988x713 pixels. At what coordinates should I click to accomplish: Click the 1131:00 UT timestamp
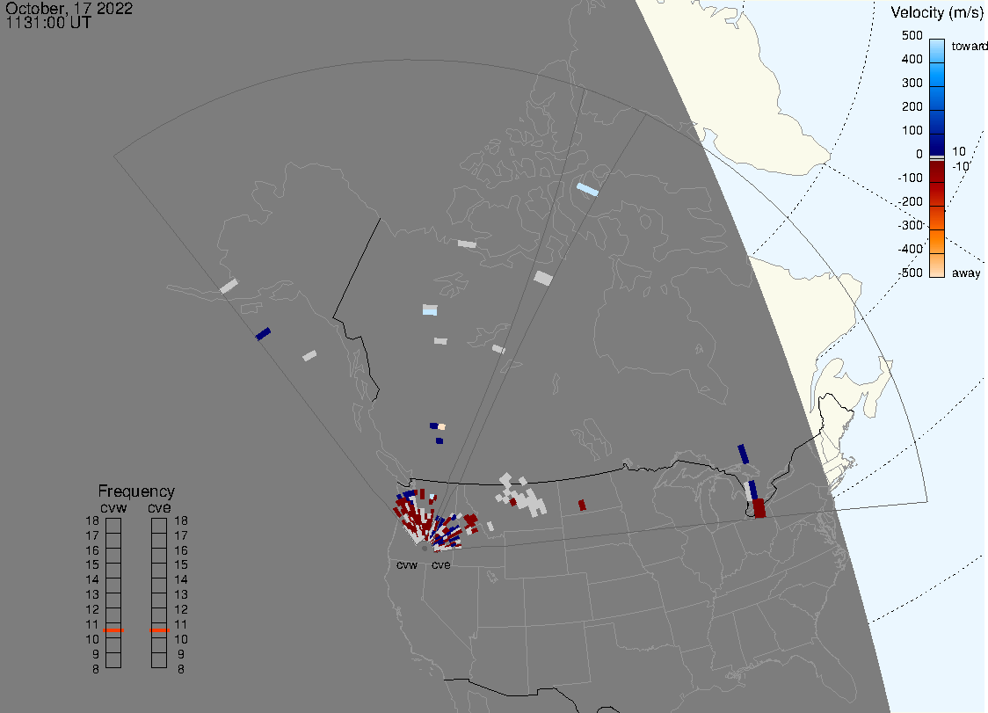pos(48,23)
